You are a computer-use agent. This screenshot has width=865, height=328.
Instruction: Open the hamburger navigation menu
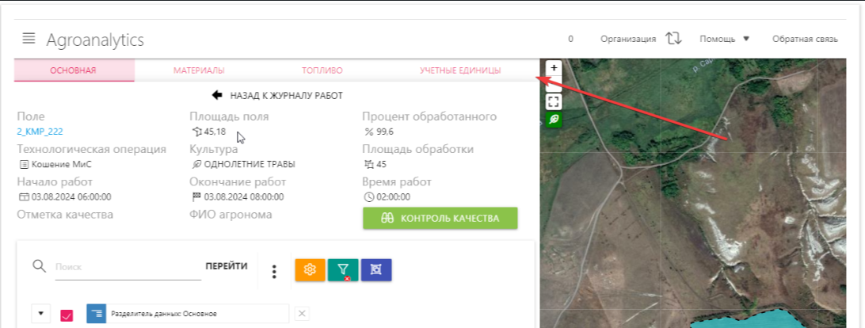pyautogui.click(x=29, y=39)
